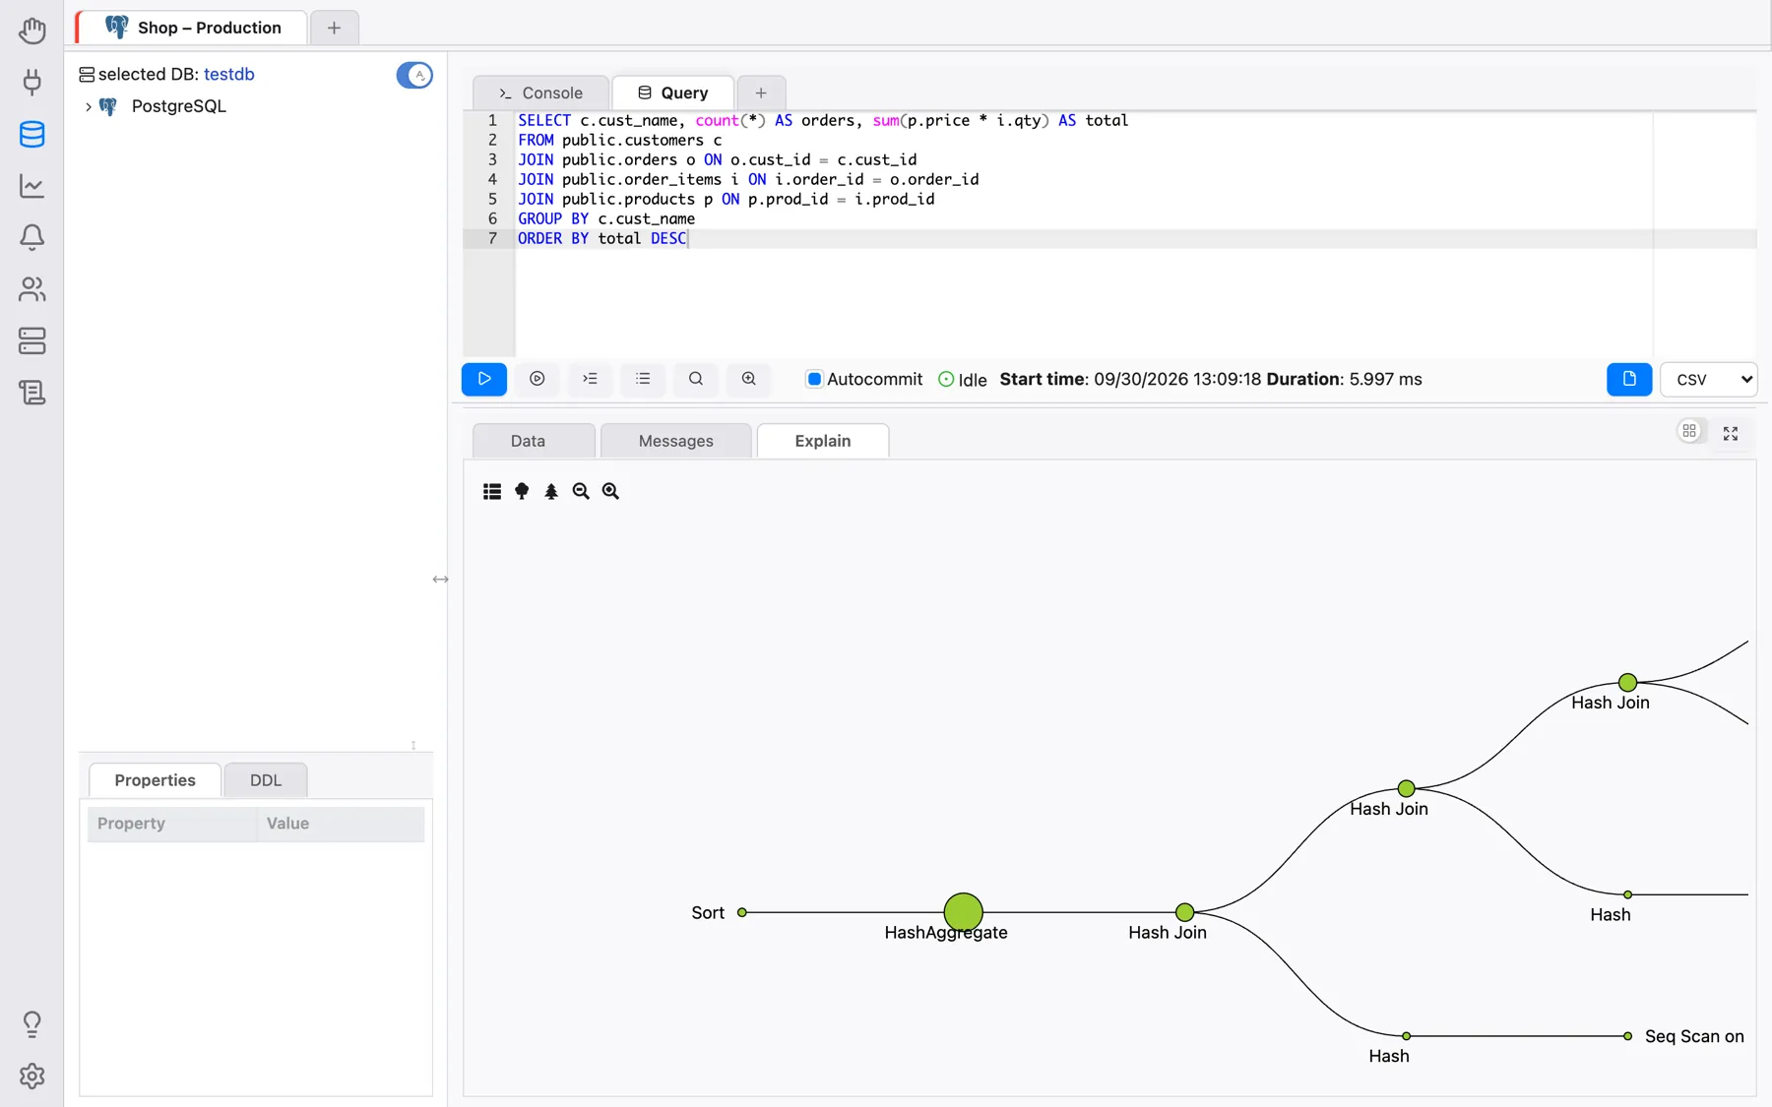Open the welcome hand icon in sidebar

(32, 31)
